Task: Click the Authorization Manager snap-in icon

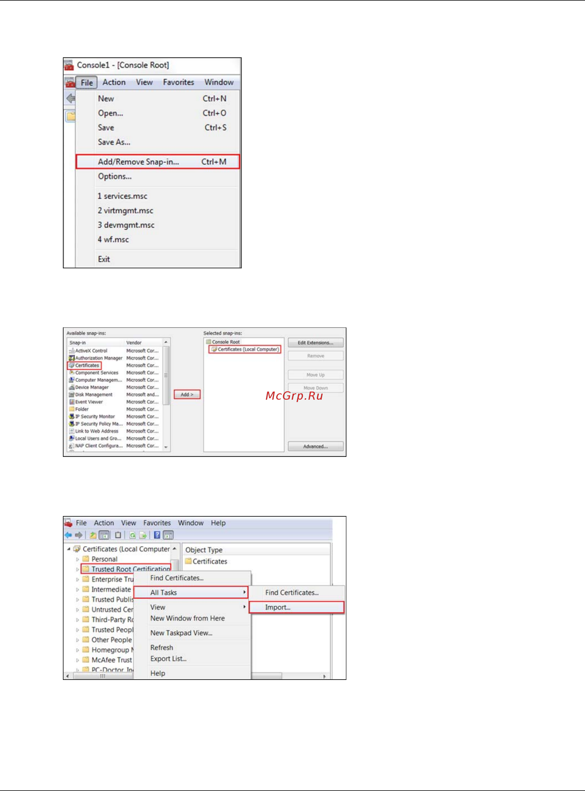Action: [x=72, y=358]
